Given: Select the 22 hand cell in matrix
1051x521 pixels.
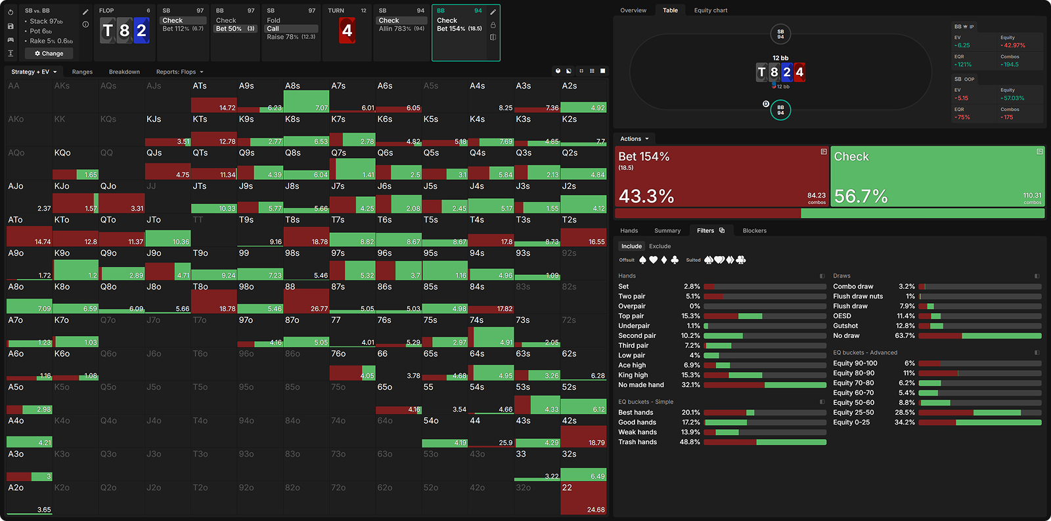Looking at the screenshot, I should tap(583, 499).
